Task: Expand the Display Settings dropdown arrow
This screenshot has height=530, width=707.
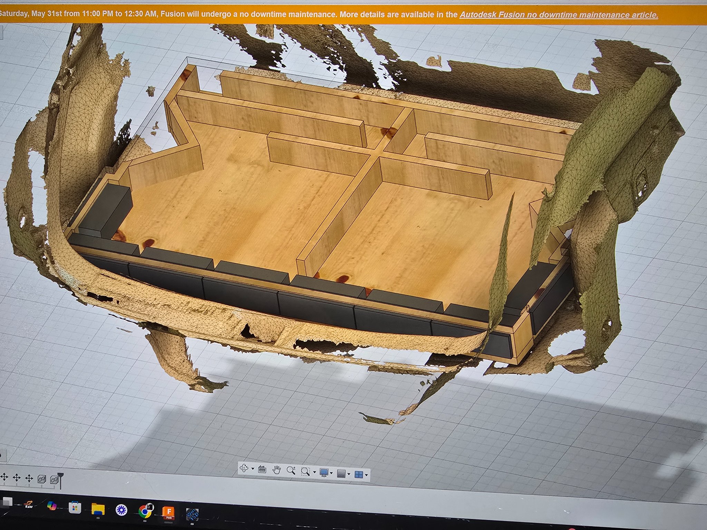Action: 332,473
